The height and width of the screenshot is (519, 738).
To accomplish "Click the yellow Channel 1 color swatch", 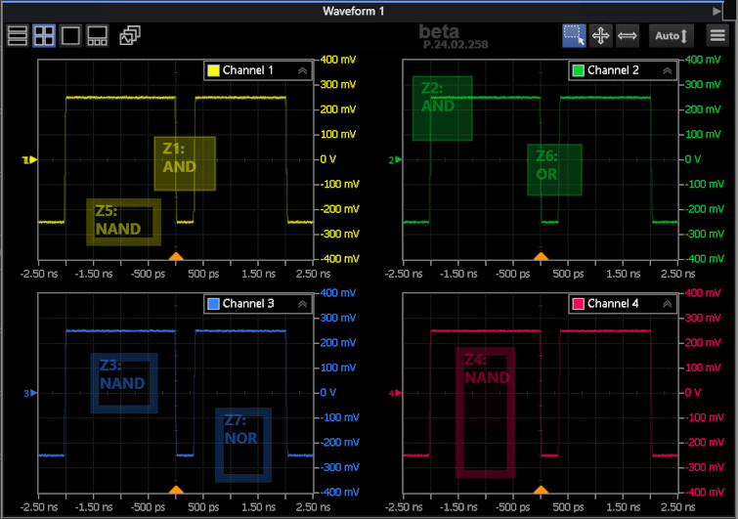I will point(213,70).
